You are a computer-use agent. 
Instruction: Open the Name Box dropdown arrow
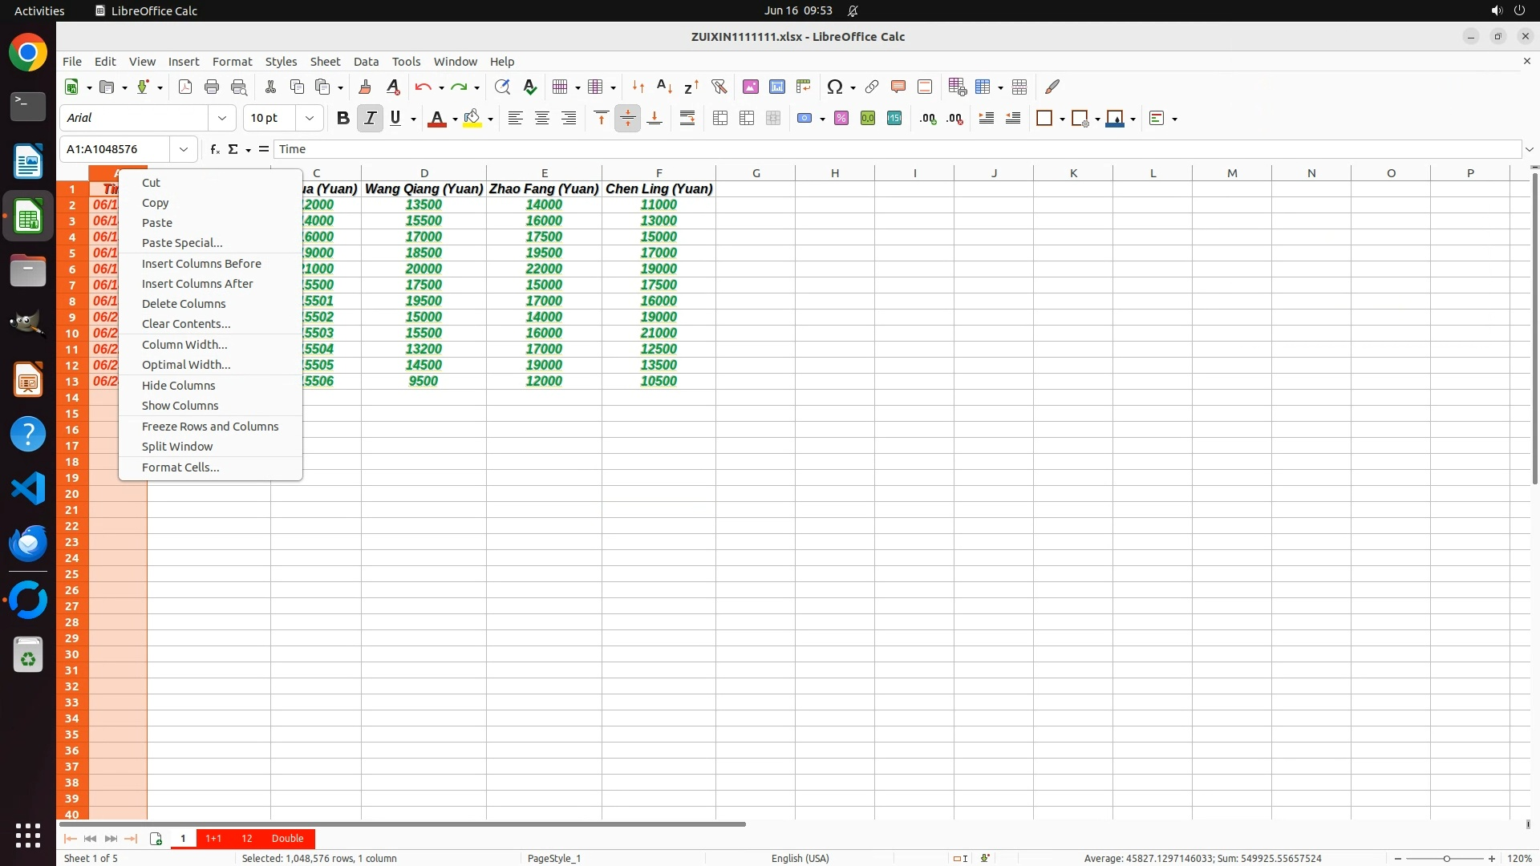coord(184,149)
